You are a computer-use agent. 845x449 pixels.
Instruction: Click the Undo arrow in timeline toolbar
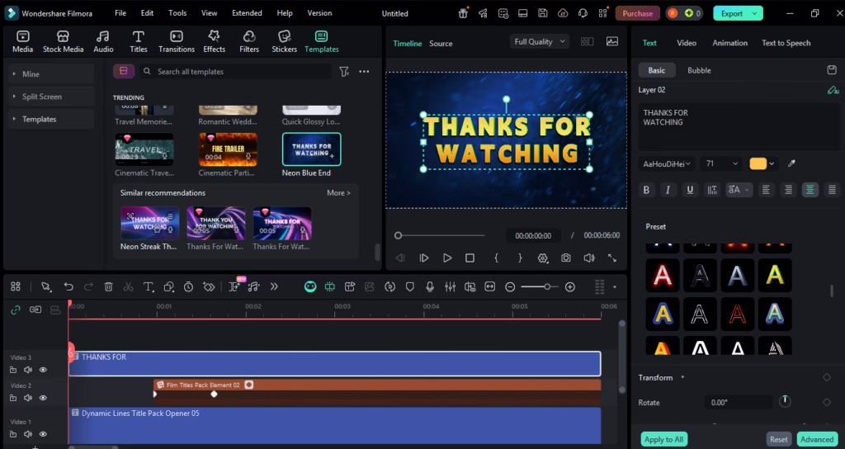pos(68,286)
